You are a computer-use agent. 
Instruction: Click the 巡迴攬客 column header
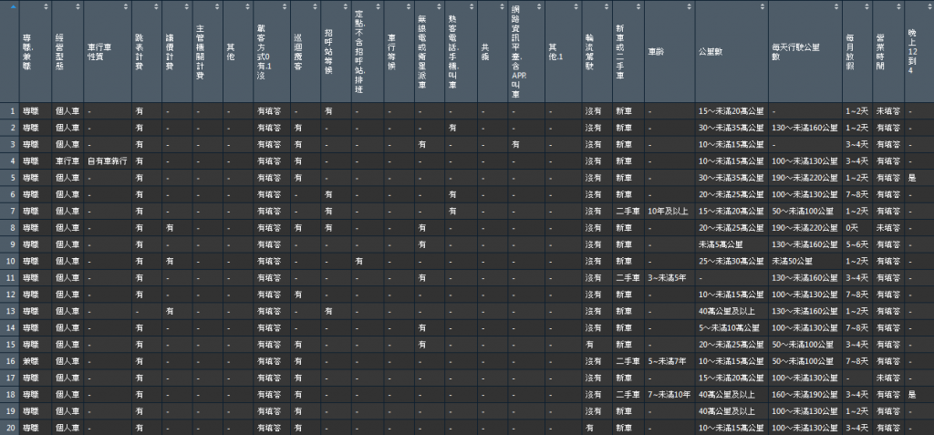[x=306, y=51]
